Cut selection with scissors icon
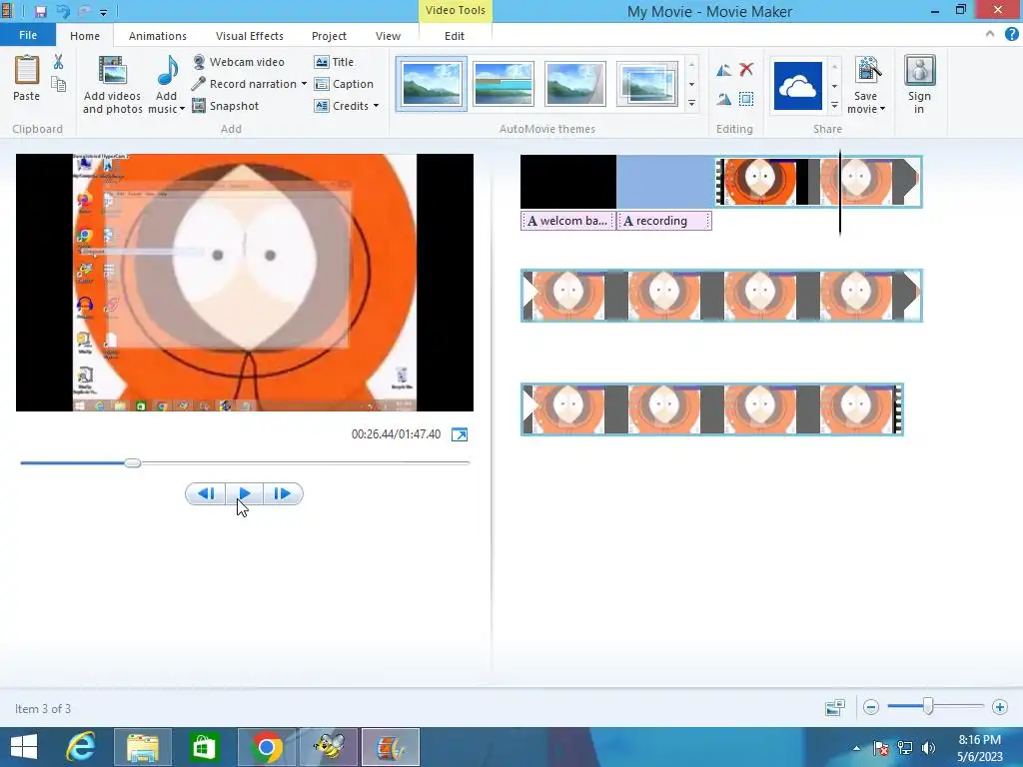 click(x=59, y=62)
